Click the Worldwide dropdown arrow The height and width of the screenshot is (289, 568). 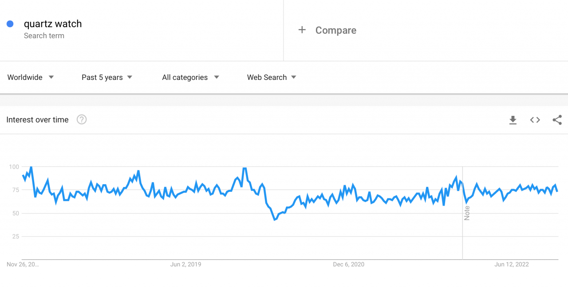[51, 77]
